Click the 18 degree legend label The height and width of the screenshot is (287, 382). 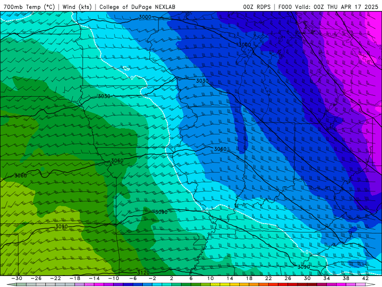click(249, 278)
